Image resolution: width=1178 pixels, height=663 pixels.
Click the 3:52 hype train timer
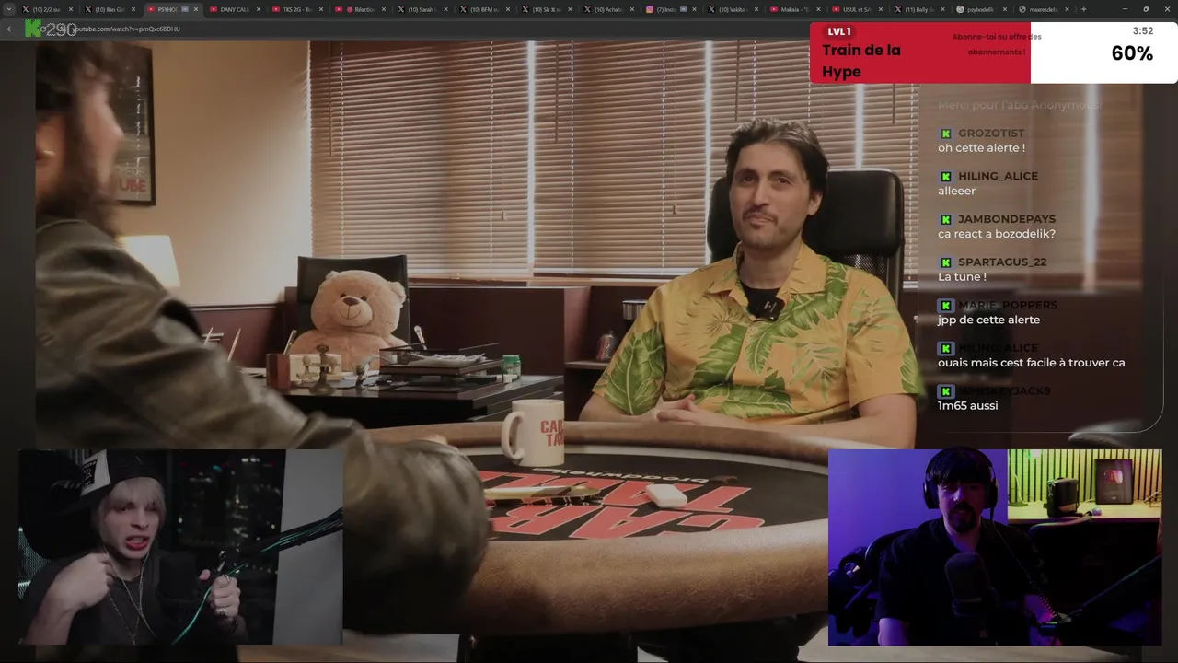[1143, 30]
